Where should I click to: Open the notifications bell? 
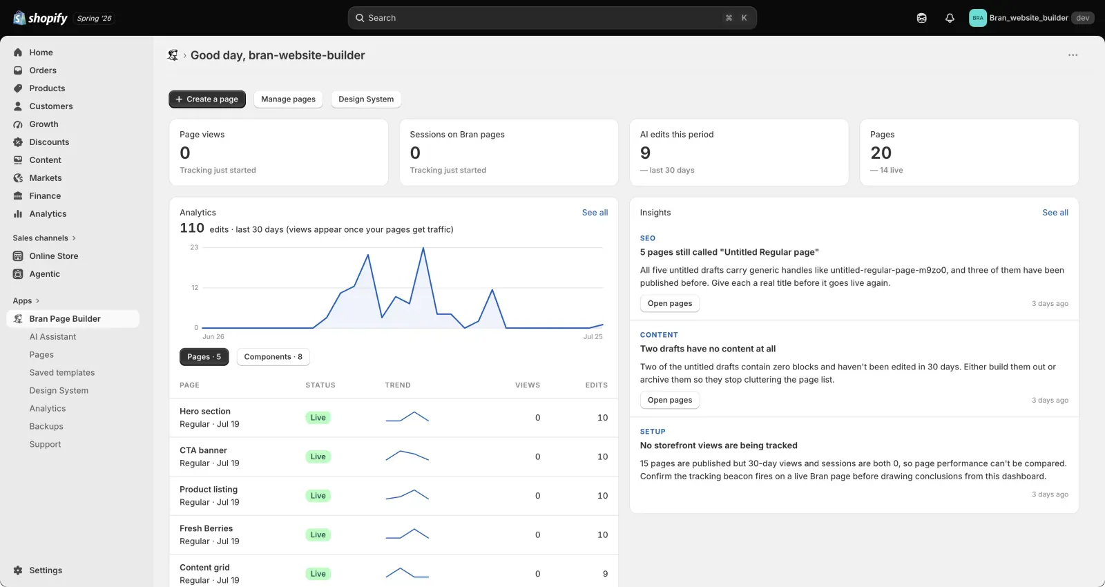(x=950, y=18)
